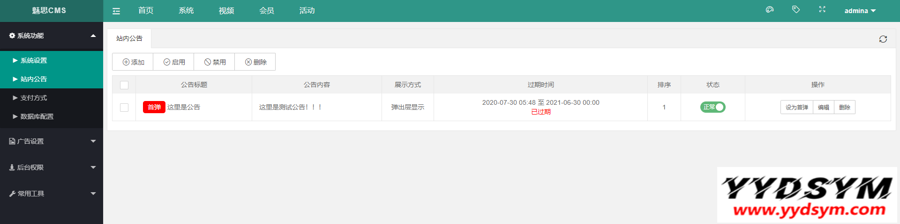
Task: Open 站内公告 in the sidebar
Action: tap(52, 79)
